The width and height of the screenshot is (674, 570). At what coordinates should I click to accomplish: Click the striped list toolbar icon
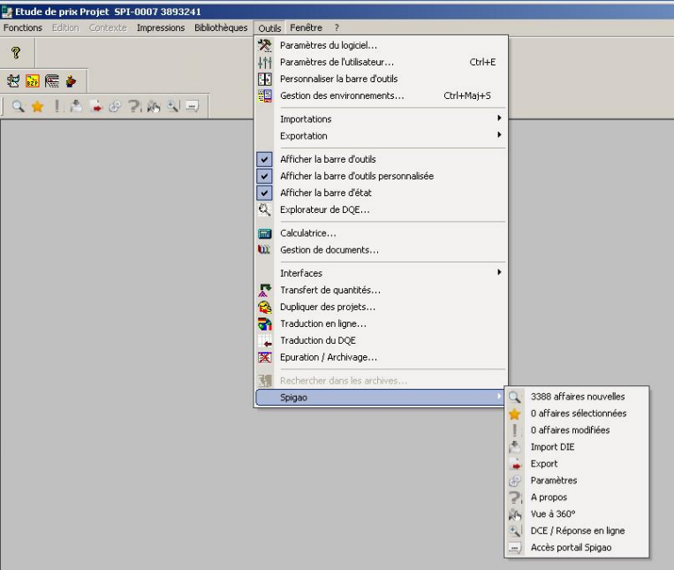coord(51,80)
